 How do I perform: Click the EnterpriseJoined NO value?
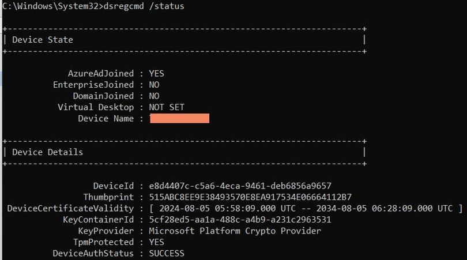pyautogui.click(x=154, y=85)
